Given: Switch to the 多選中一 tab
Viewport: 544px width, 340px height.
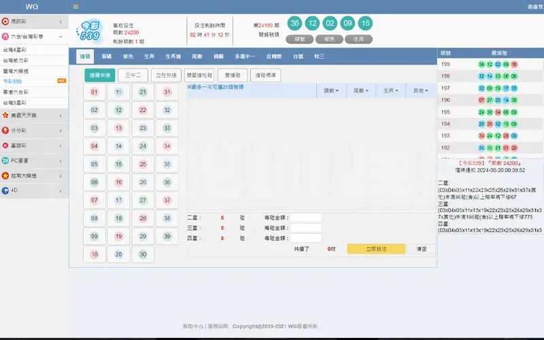Looking at the screenshot, I should 245,56.
